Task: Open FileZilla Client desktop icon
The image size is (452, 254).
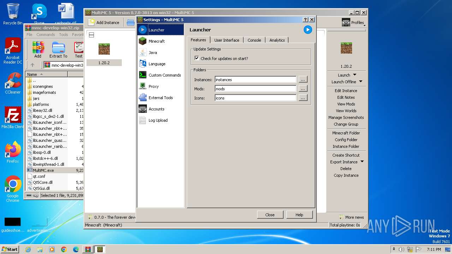Action: coord(13,118)
